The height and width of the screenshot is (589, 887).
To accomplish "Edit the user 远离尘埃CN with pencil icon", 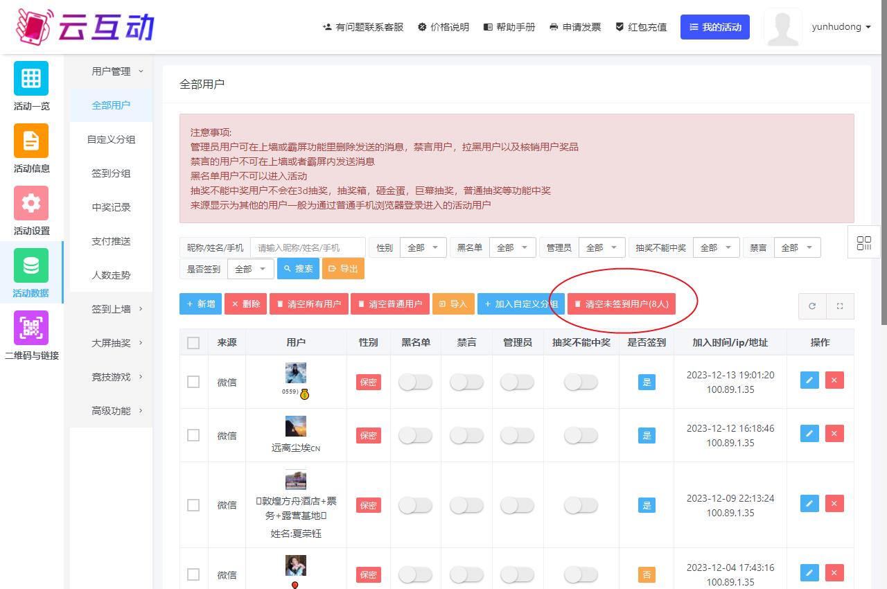I will (x=809, y=434).
